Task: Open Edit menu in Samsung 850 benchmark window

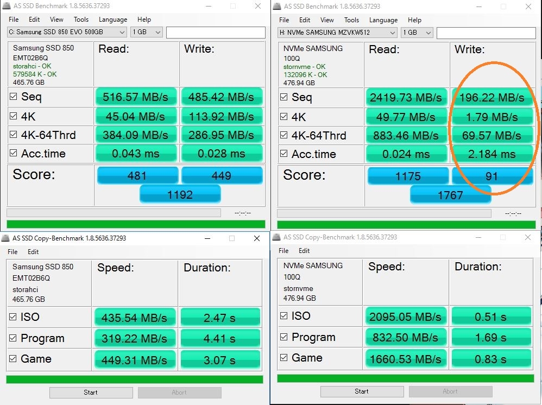Action: tap(34, 20)
